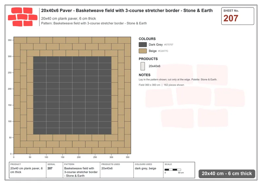Click the 20x40x6 product paver icon
The width and height of the screenshot is (262, 185).
(x=143, y=66)
